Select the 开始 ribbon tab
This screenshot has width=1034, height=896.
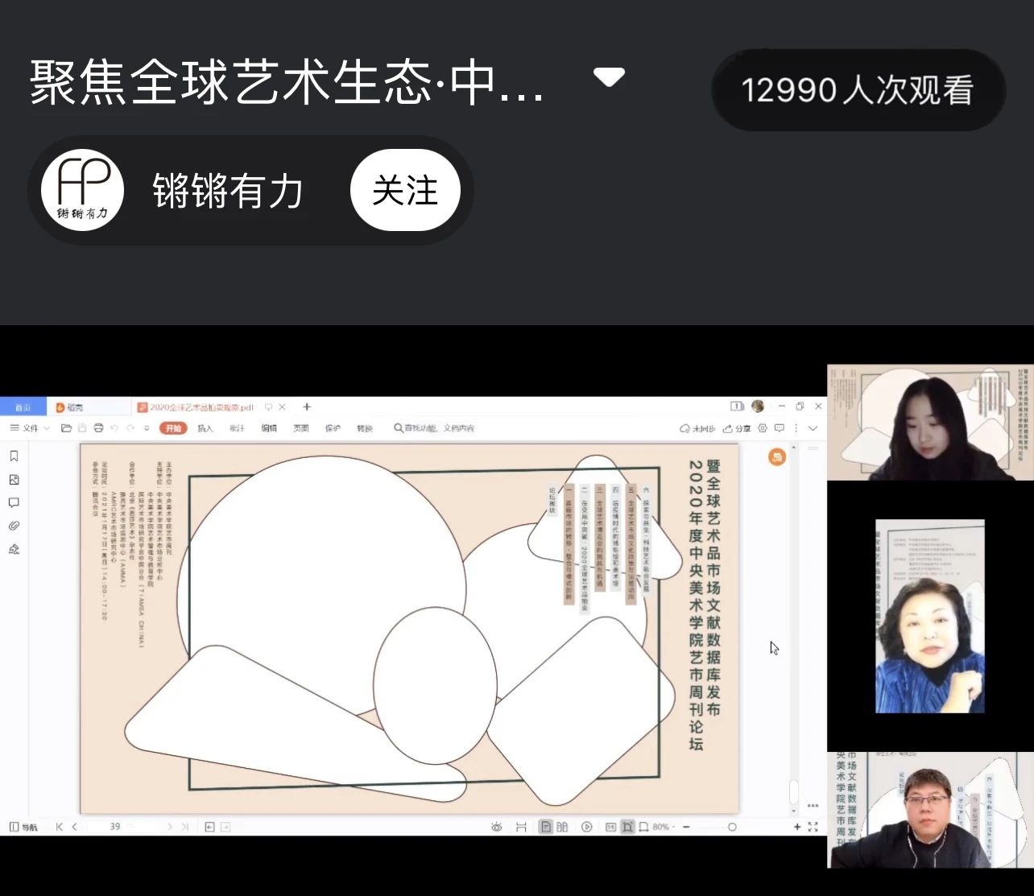point(173,428)
